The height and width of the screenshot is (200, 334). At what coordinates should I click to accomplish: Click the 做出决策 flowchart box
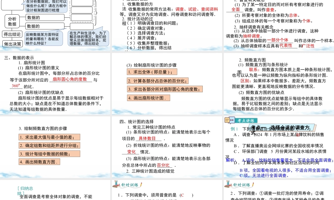(12, 43)
